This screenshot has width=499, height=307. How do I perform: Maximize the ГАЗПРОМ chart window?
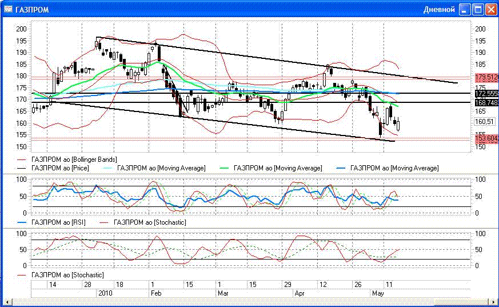pyautogui.click(x=478, y=10)
